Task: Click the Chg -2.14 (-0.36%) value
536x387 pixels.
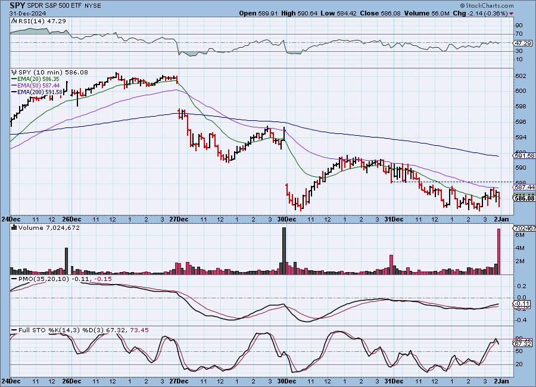Action: 480,13
